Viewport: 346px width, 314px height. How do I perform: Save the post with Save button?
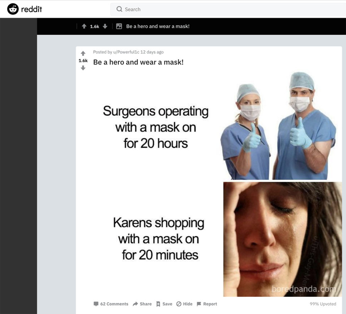coord(164,304)
